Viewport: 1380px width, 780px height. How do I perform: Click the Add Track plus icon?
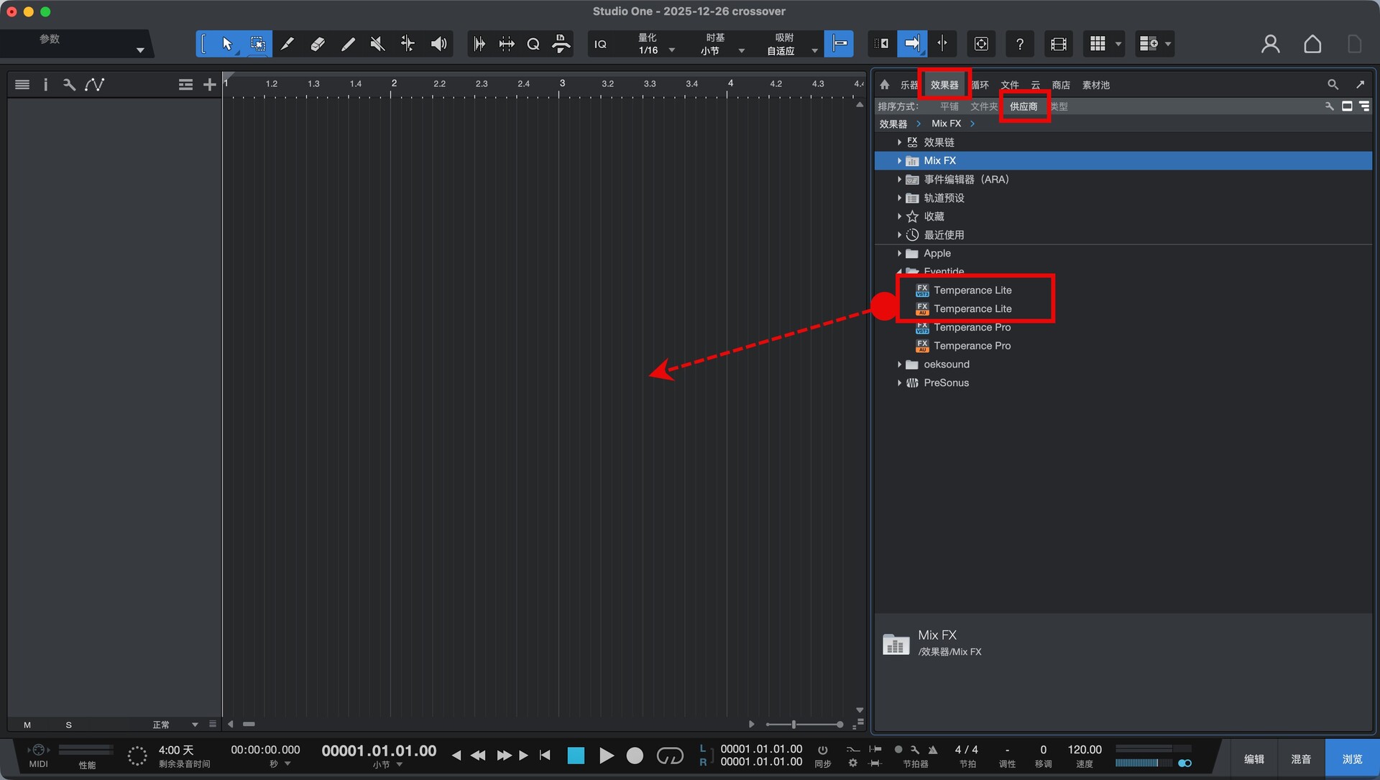209,85
